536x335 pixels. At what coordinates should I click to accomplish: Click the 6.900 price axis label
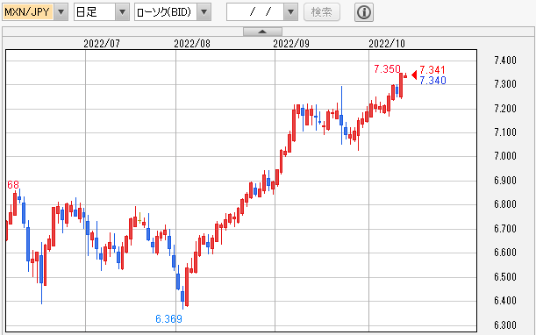505,181
